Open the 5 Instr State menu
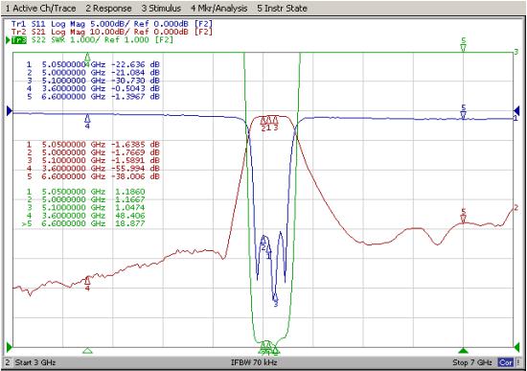 [x=282, y=8]
